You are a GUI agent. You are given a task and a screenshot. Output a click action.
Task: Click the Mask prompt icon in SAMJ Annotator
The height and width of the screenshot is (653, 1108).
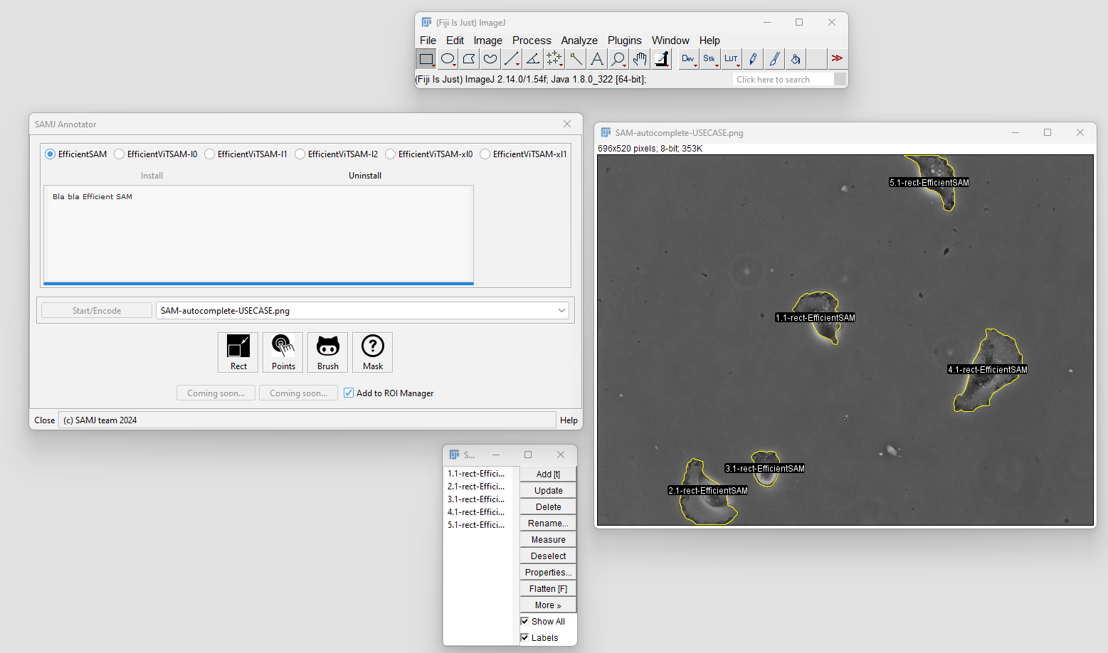[373, 352]
